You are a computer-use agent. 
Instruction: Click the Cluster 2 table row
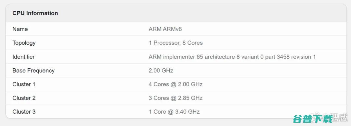176,98
